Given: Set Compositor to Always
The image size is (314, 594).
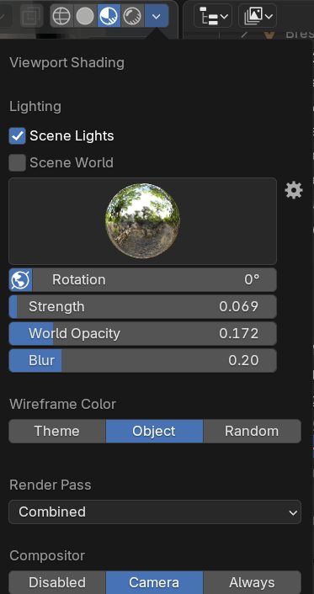Looking at the screenshot, I should (252, 582).
